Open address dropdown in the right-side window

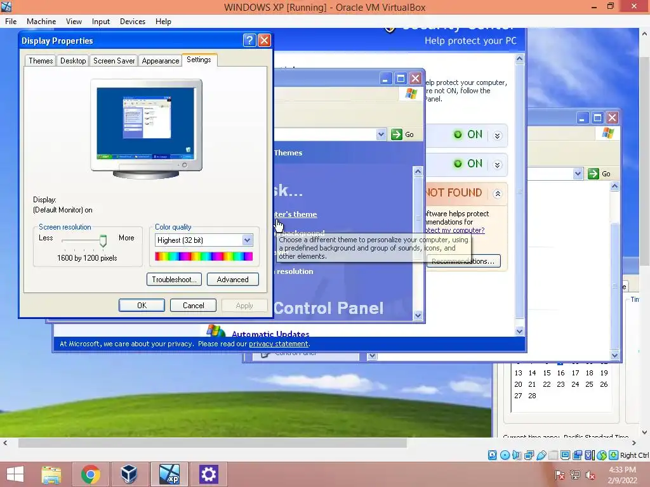click(578, 174)
